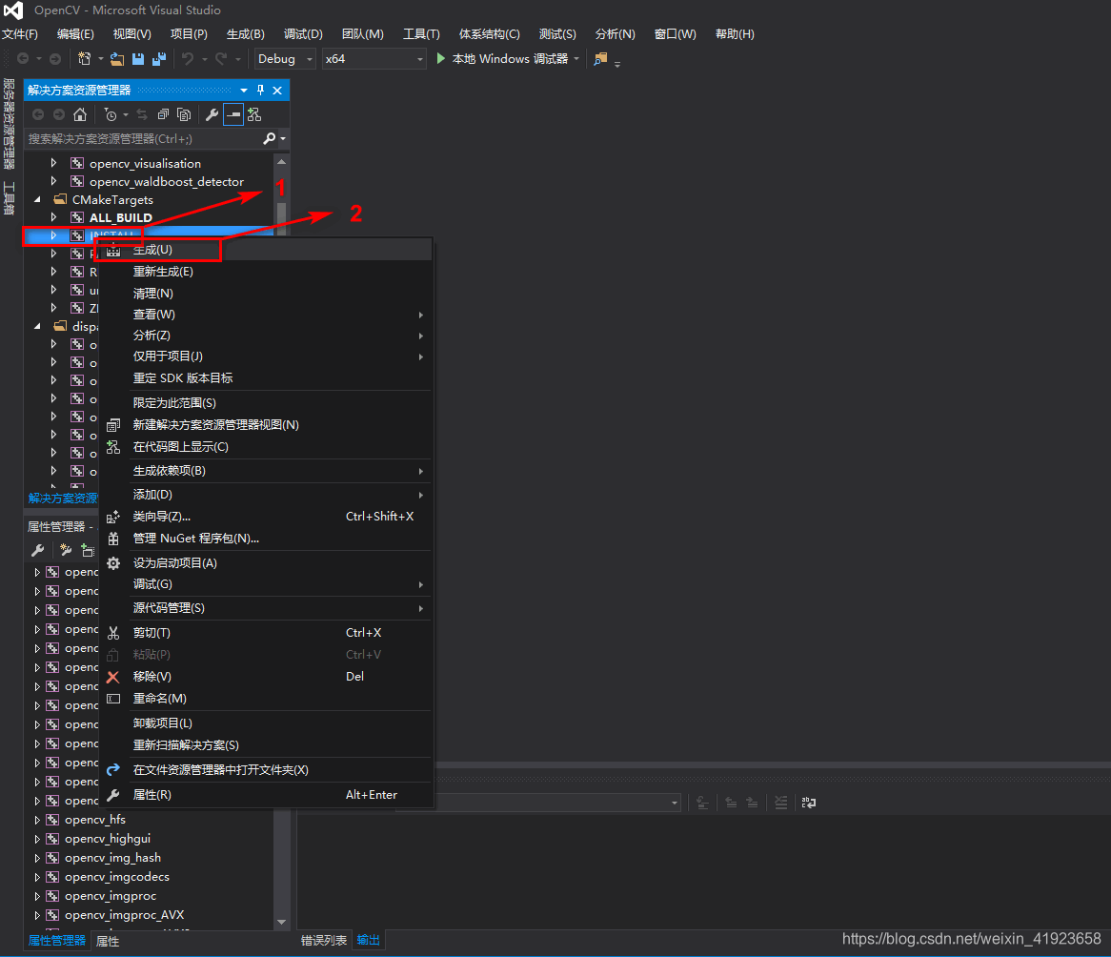Click the View Class Diagram icon
This screenshot has width=1111, height=957.
tap(254, 114)
